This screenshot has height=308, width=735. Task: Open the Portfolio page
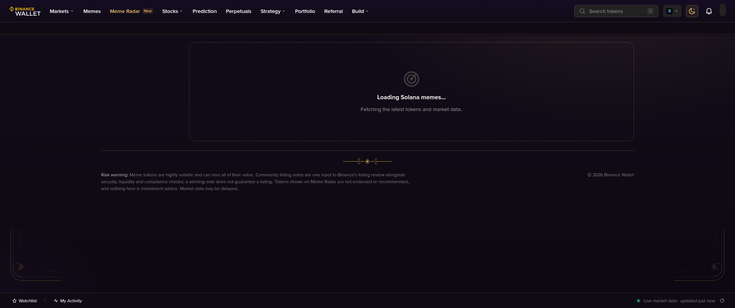pos(305,11)
